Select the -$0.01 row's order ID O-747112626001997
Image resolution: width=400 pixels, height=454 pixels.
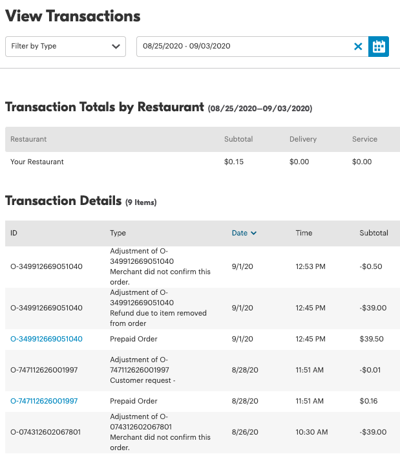tap(44, 370)
